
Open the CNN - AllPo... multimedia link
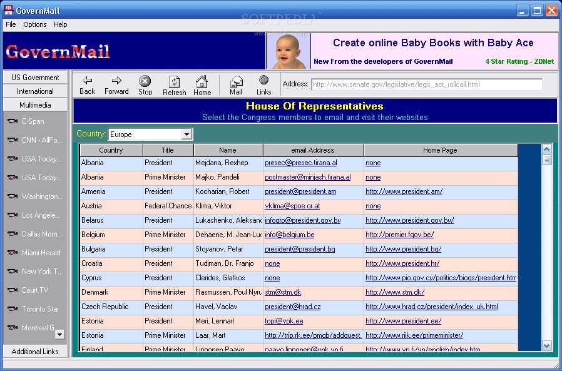(x=35, y=140)
